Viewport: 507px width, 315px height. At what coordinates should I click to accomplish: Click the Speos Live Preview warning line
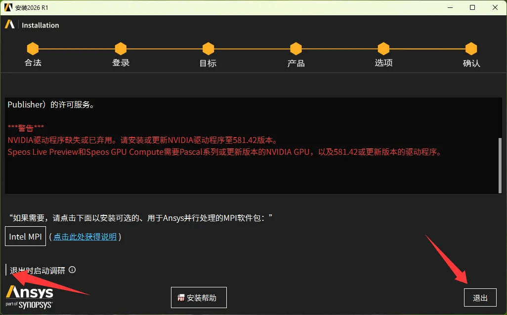[225, 152]
